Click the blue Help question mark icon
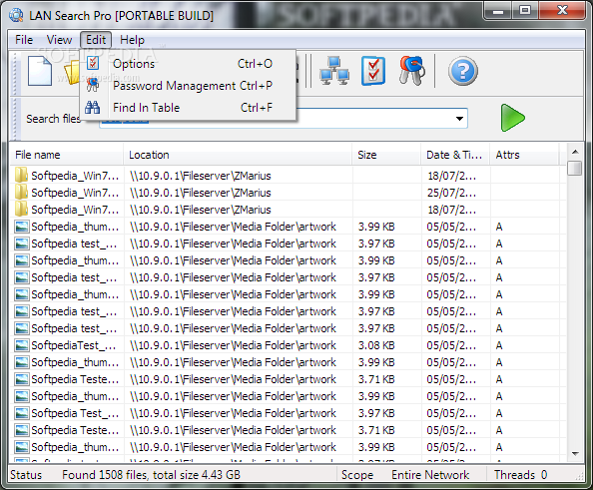 [x=463, y=71]
